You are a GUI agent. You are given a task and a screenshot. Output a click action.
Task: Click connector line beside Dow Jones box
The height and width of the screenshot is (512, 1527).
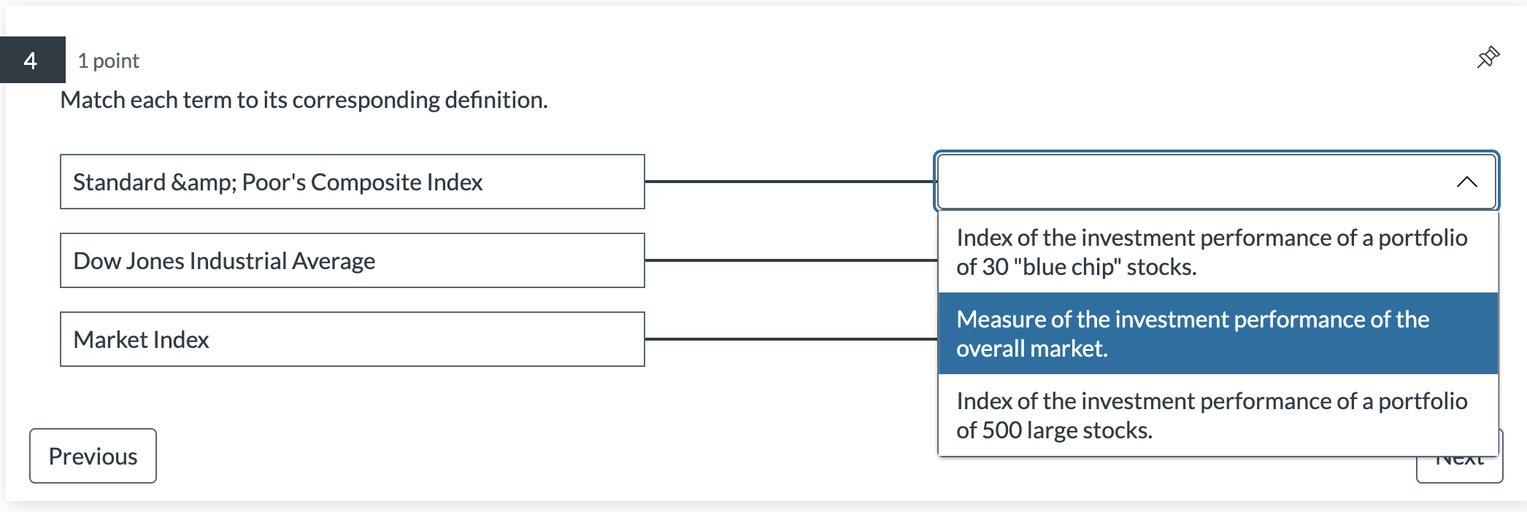(788, 260)
